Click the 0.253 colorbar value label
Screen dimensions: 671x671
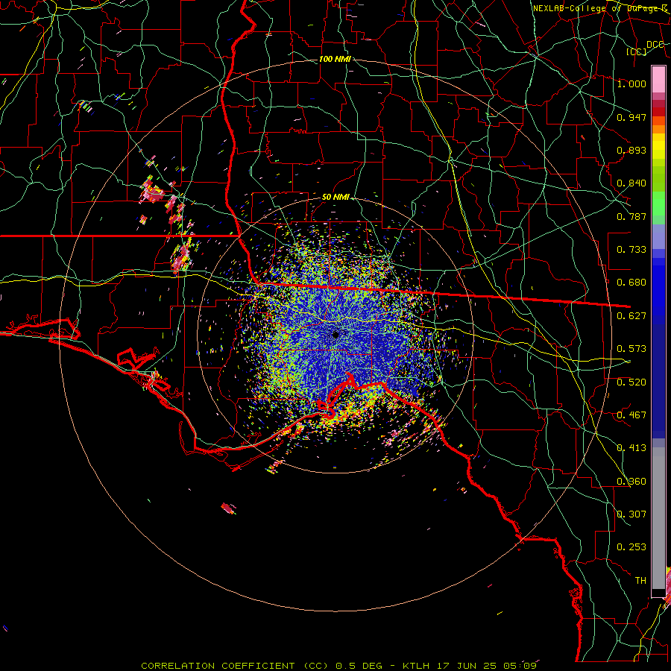coord(631,547)
